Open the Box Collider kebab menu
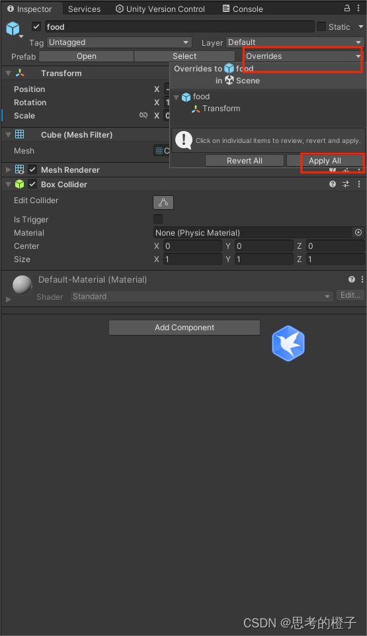Image resolution: width=367 pixels, height=636 pixels. click(358, 184)
